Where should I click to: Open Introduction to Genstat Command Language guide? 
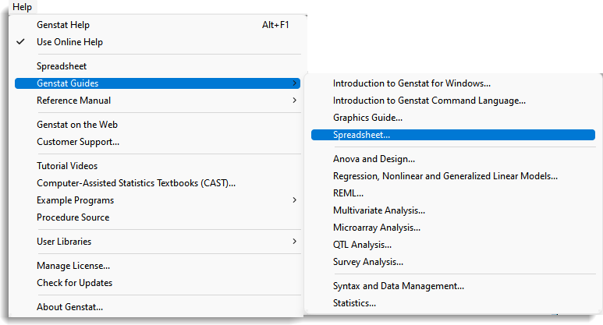pos(453,101)
